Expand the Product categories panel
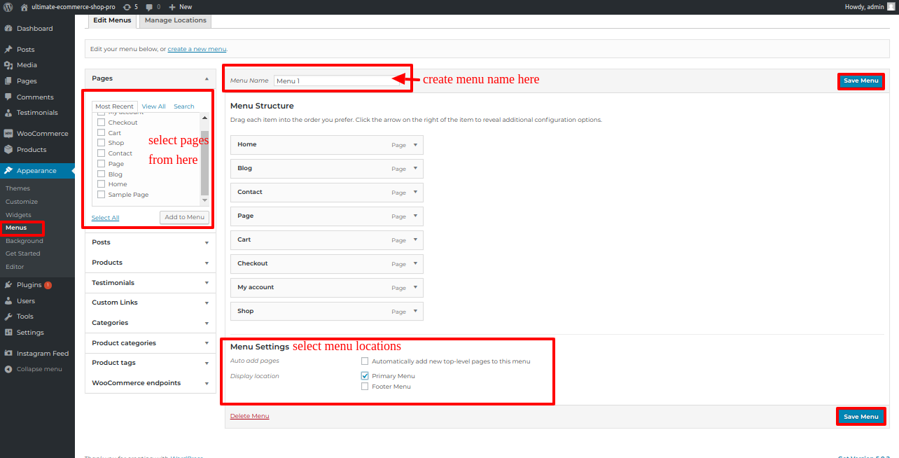 207,344
